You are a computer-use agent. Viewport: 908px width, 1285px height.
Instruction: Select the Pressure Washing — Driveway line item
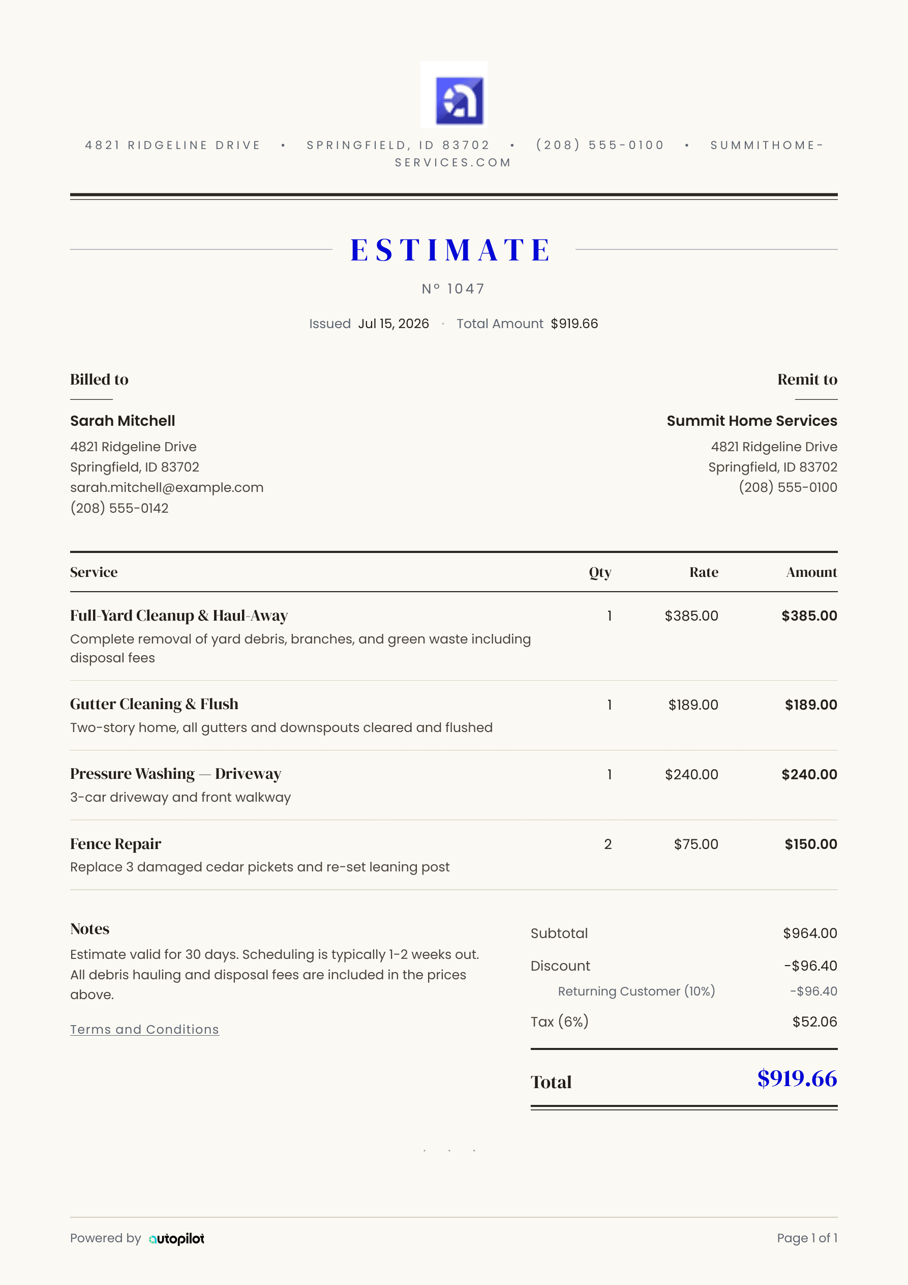point(453,785)
